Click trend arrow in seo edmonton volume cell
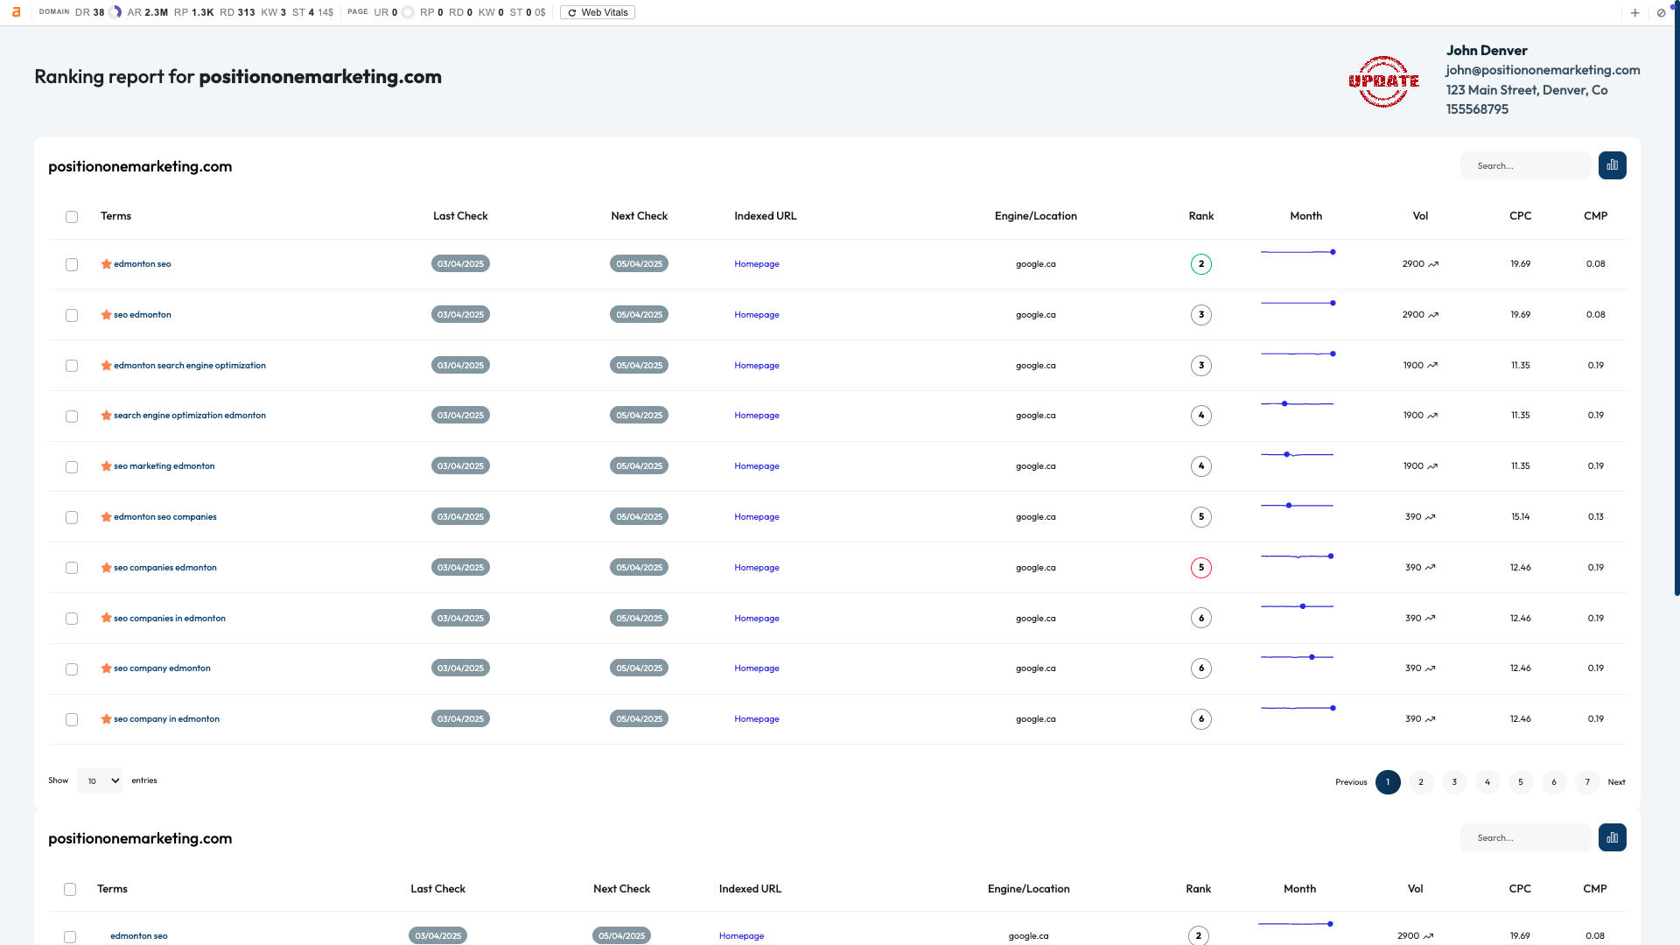Image resolution: width=1680 pixels, height=945 pixels. (x=1433, y=315)
